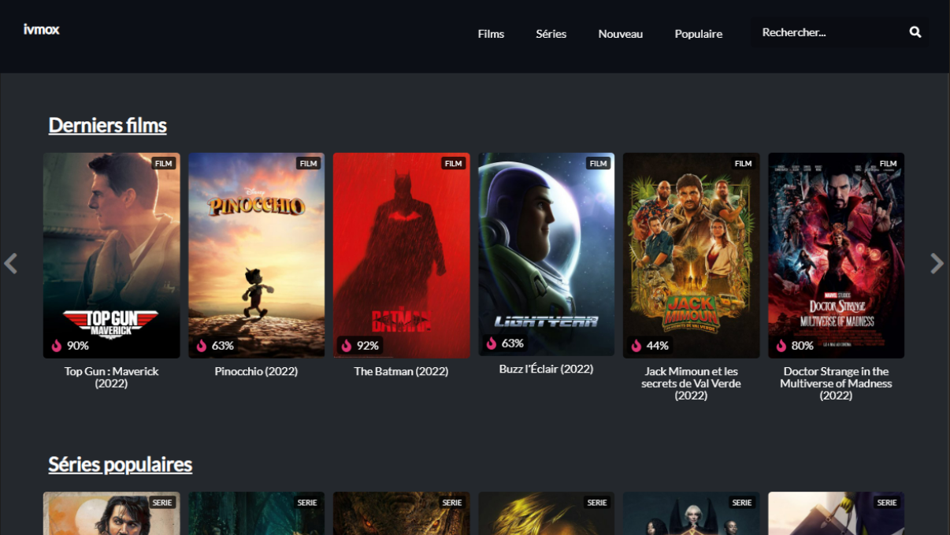Click the flame icon on Pinocchio poster
950x535 pixels.
pos(202,345)
